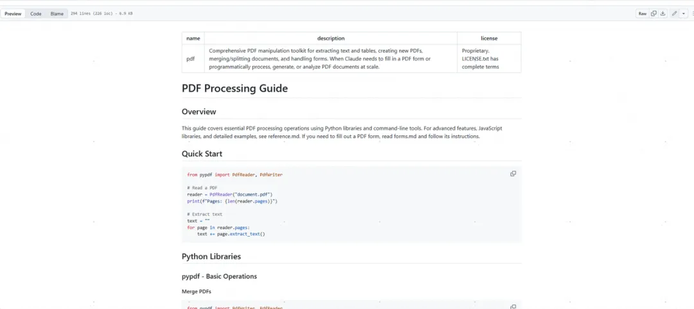Click the '# Read a PDF' comment
Viewport: 694px width, 309px height.
(202, 188)
